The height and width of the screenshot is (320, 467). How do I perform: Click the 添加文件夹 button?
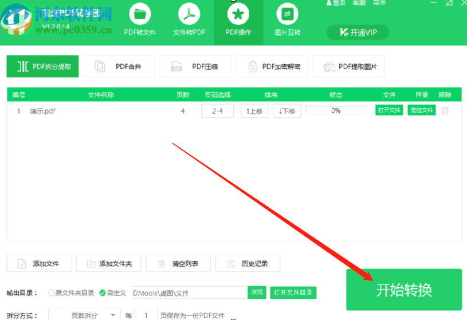(109, 263)
